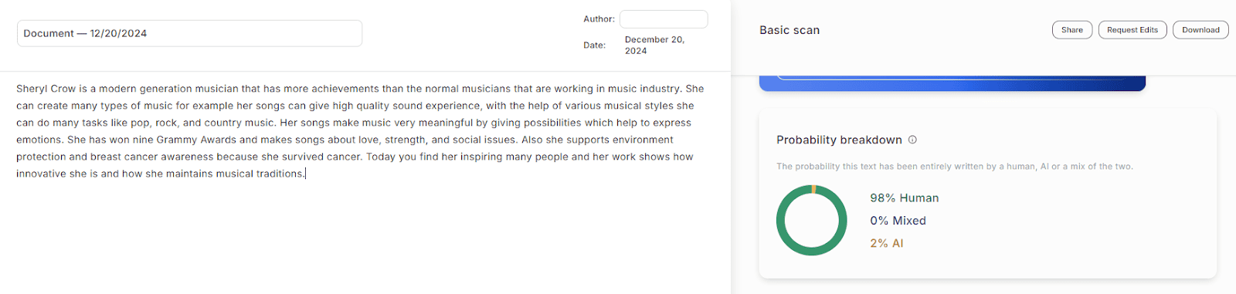Select the 0% Mixed result label
The image size is (1236, 294).
point(898,221)
